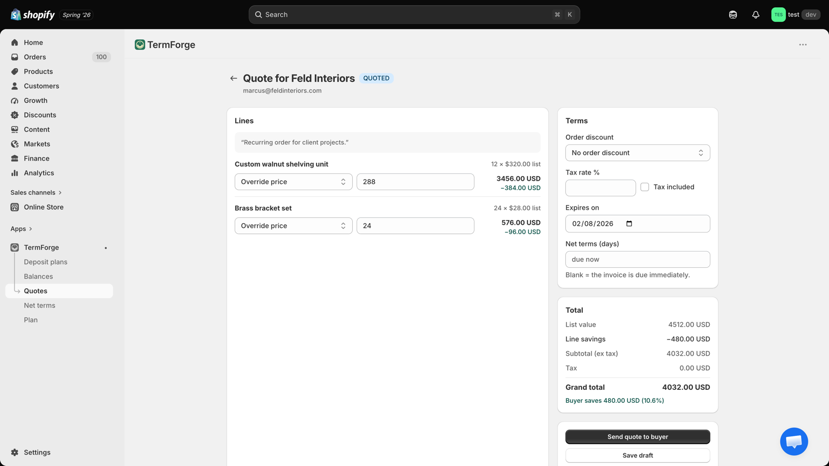The image size is (829, 466).
Task: Toggle the Tax included checkbox
Action: [x=645, y=187]
